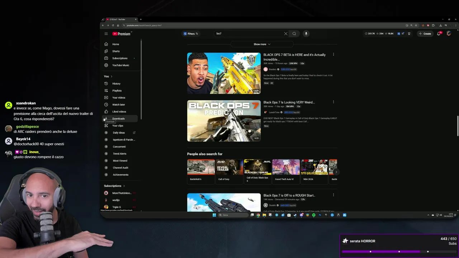Image resolution: width=459 pixels, height=258 pixels.
Task: Open Trend Alerts sidebar entry
Action: (x=119, y=154)
